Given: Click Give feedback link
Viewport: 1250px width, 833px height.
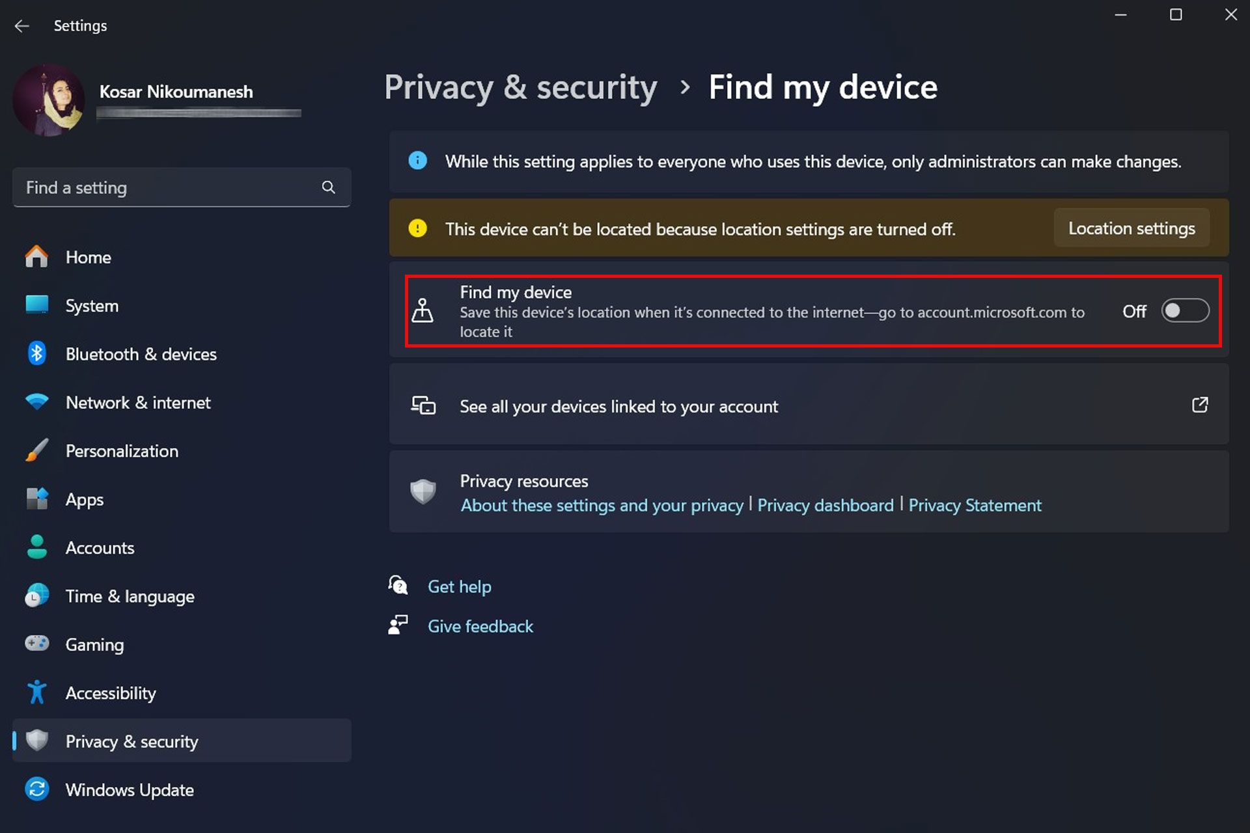Looking at the screenshot, I should coord(480,625).
